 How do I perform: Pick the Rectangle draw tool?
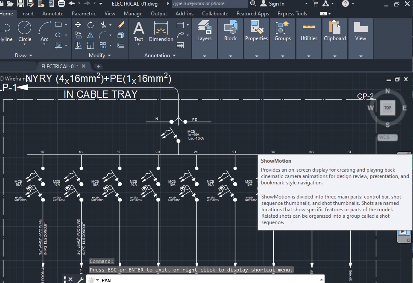tap(59, 25)
